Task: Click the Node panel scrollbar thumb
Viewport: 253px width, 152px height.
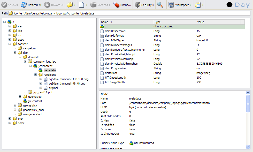Action: click(248, 104)
